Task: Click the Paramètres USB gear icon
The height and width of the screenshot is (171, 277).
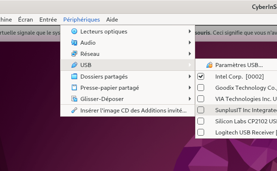Action: click(209, 65)
